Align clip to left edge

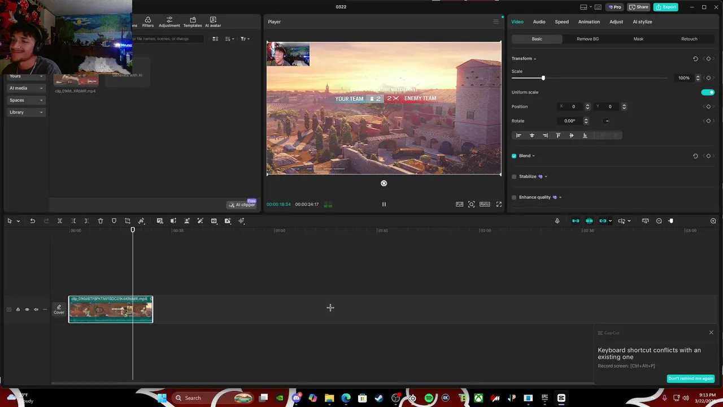click(x=519, y=135)
